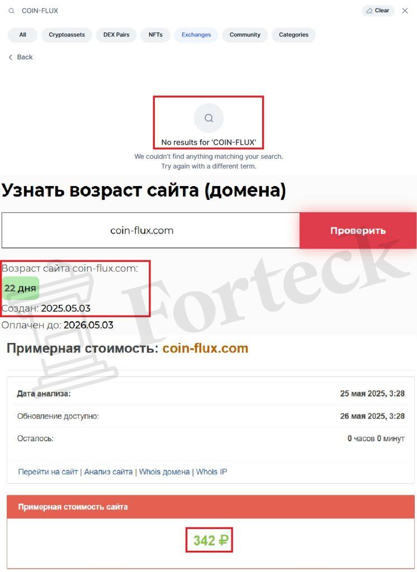Switch to the Categories tab
The height and width of the screenshot is (572, 417).
point(293,35)
